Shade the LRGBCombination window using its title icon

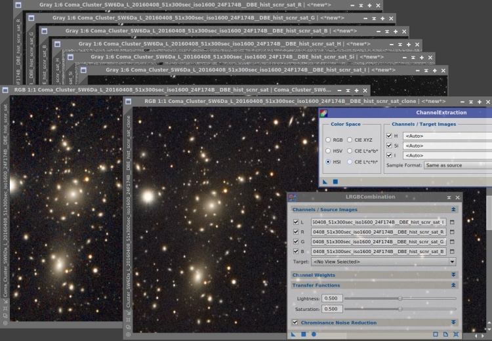point(449,197)
